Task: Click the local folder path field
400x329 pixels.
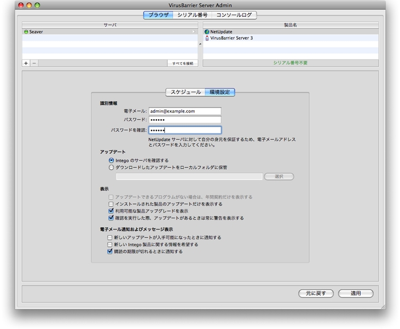Action: coord(189,177)
